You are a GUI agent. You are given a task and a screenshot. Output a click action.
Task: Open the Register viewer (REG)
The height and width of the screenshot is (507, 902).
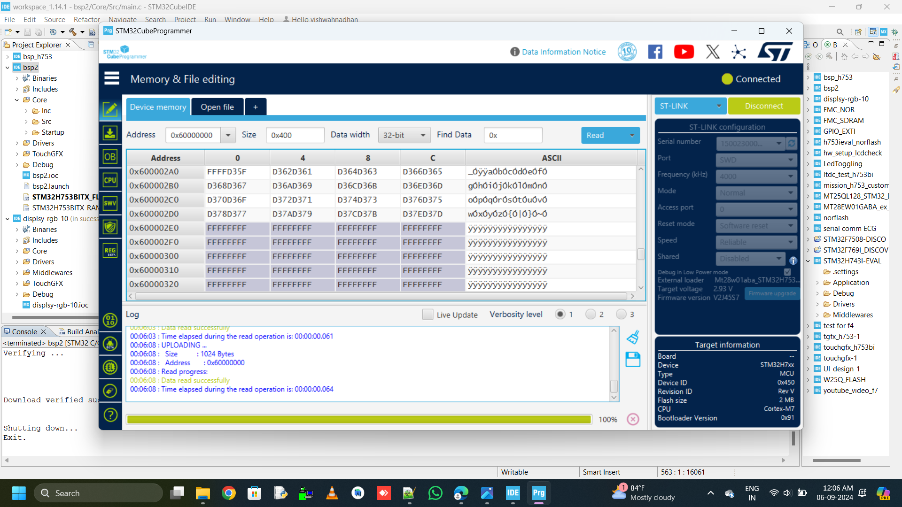tap(110, 250)
